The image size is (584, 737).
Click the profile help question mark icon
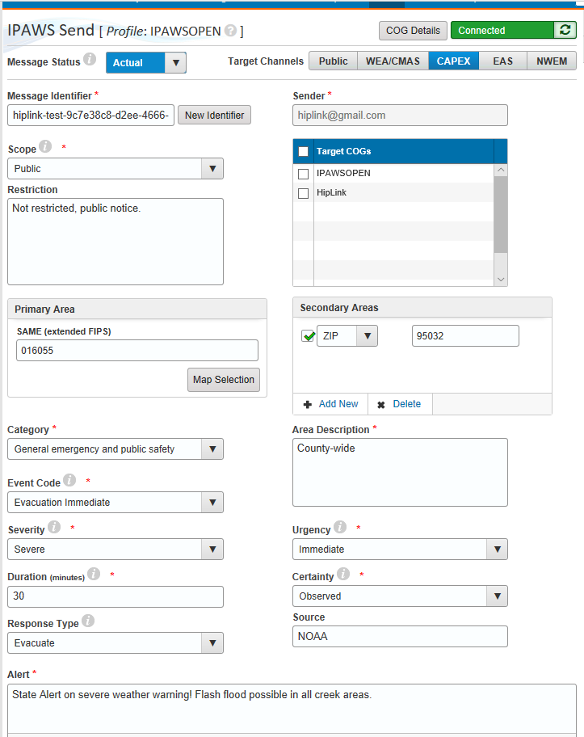[230, 31]
